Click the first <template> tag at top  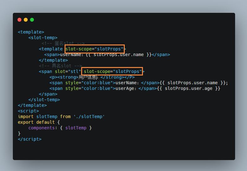(31, 32)
